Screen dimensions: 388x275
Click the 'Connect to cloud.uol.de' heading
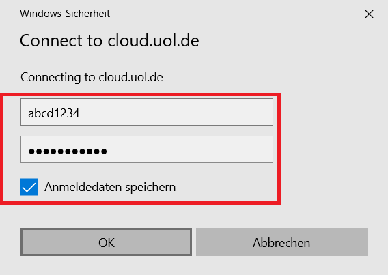click(x=109, y=41)
